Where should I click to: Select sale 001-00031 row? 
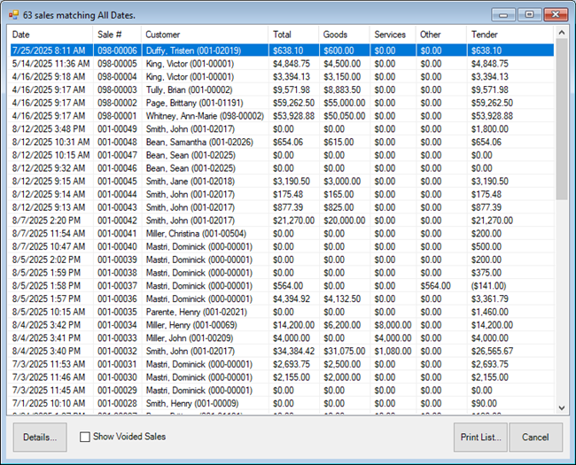pos(282,364)
